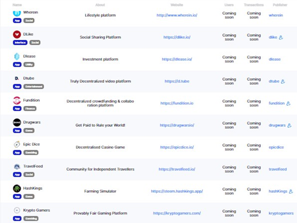
Task: Open the wherein publisher profile link
Action: pos(276,15)
